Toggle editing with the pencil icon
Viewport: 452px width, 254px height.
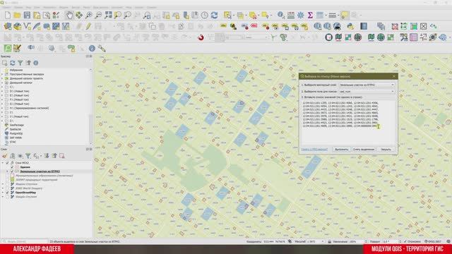(88, 27)
